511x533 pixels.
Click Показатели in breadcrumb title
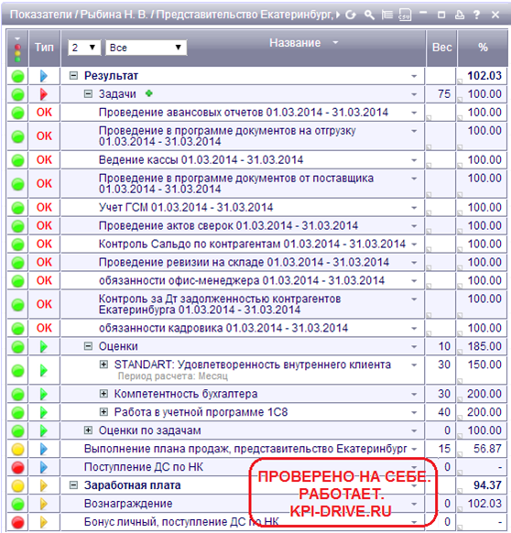tap(41, 15)
